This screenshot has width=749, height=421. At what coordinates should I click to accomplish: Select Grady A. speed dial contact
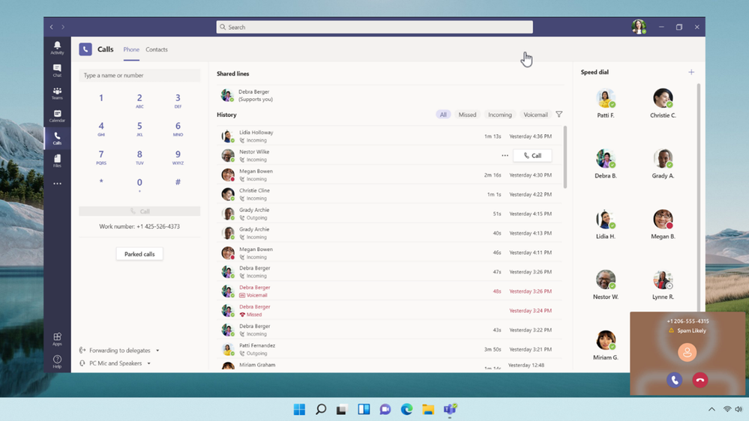click(663, 164)
